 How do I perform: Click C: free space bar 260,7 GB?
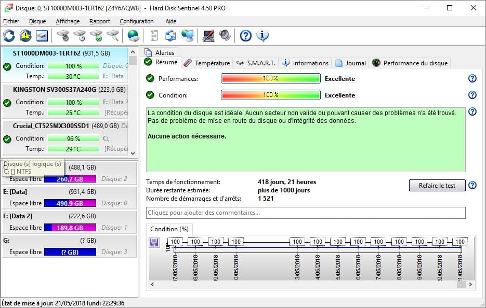[x=70, y=179]
